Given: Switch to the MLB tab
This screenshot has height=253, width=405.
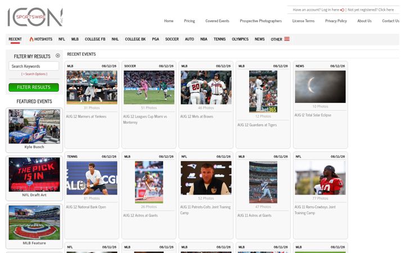Looking at the screenshot, I should pos(75,39).
